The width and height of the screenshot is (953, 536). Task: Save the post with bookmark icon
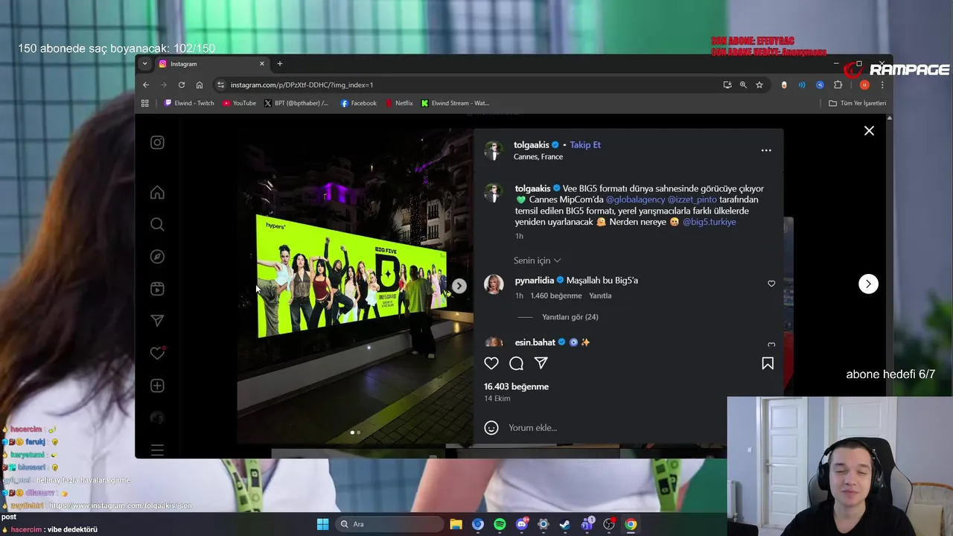point(768,363)
